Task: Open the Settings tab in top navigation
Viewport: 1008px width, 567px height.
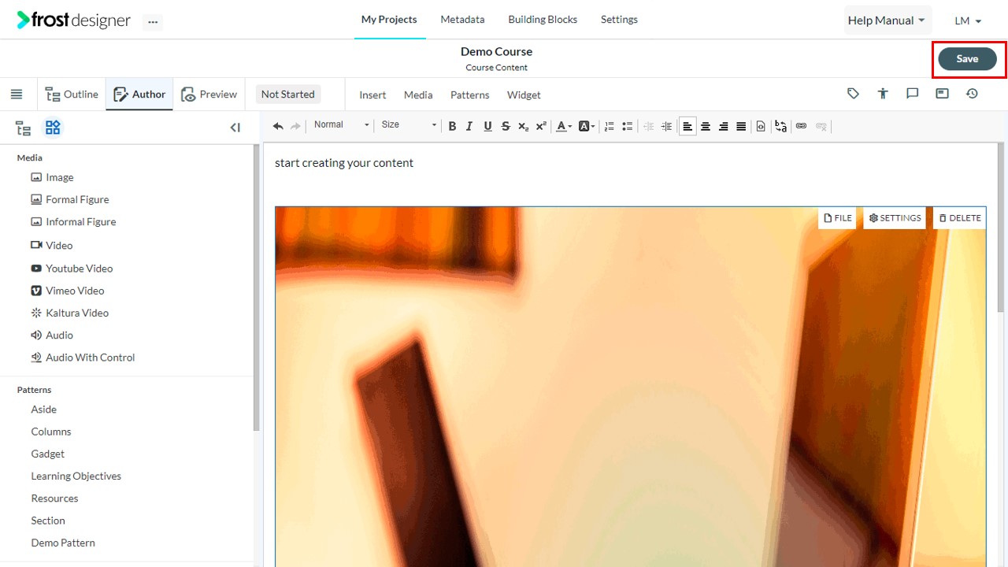Action: point(619,20)
